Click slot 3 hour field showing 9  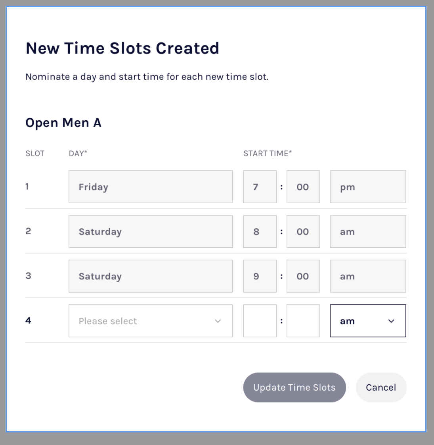pos(260,276)
